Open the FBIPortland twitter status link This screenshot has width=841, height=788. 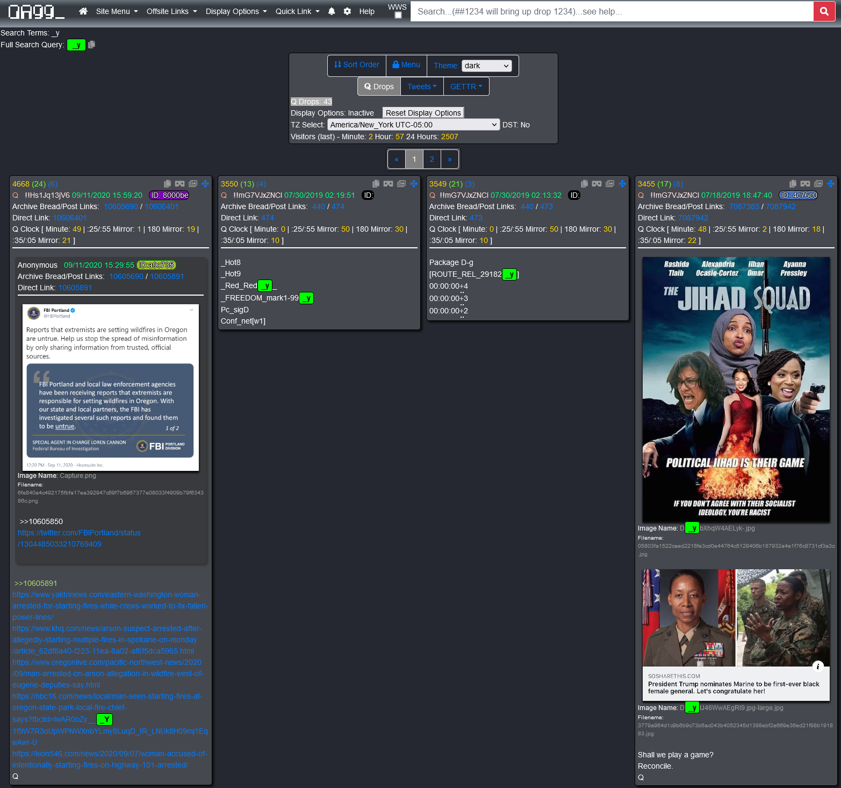coord(79,539)
